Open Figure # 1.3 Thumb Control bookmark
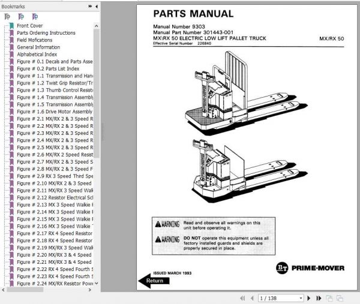 click(x=55, y=90)
